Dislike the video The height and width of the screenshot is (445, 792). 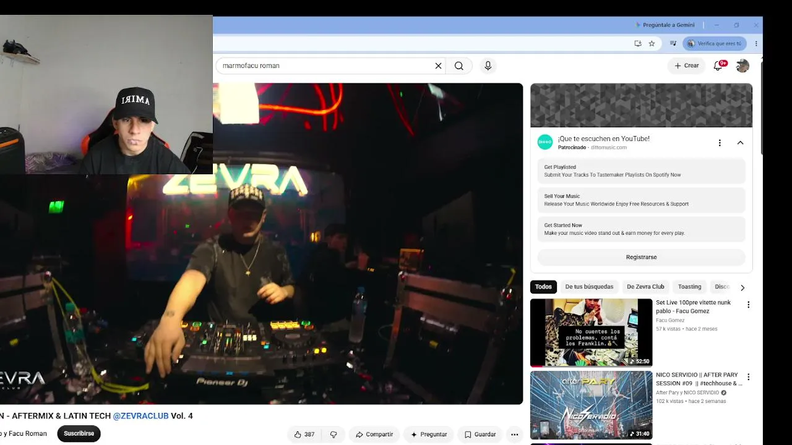334,434
